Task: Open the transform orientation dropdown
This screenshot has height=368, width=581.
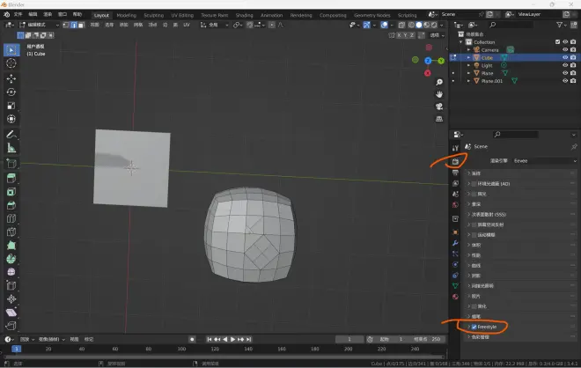Action: click(x=215, y=25)
